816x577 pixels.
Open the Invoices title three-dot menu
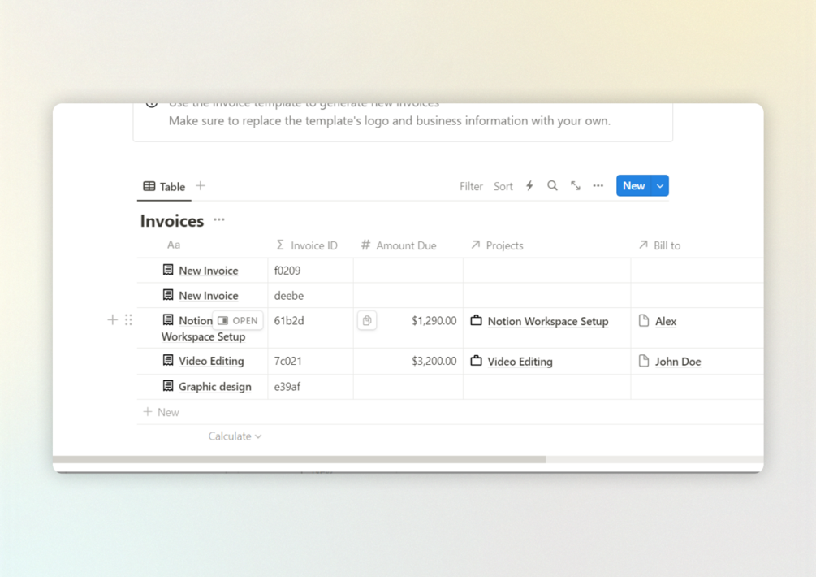pos(219,219)
